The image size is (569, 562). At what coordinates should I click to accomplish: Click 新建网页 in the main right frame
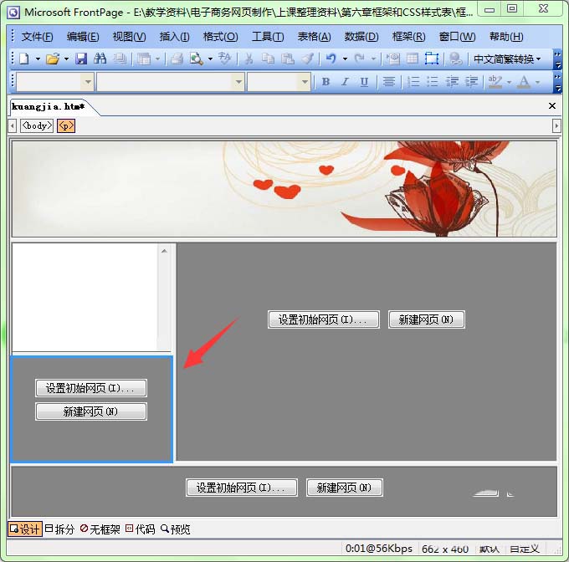coord(427,319)
